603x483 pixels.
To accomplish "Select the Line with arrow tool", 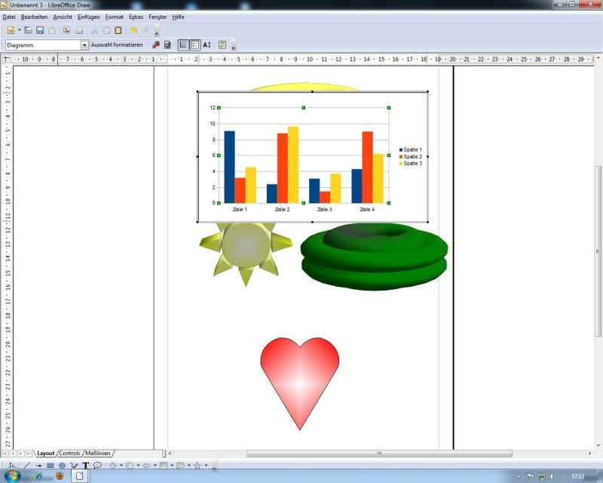I will [x=38, y=466].
